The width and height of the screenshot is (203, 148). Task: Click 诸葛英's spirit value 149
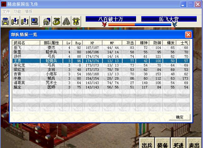tap(145, 83)
